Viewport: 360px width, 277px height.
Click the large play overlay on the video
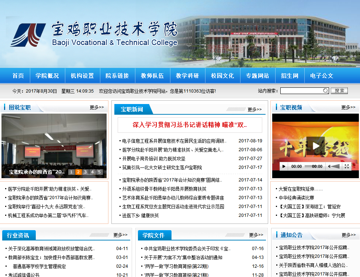[315, 146]
